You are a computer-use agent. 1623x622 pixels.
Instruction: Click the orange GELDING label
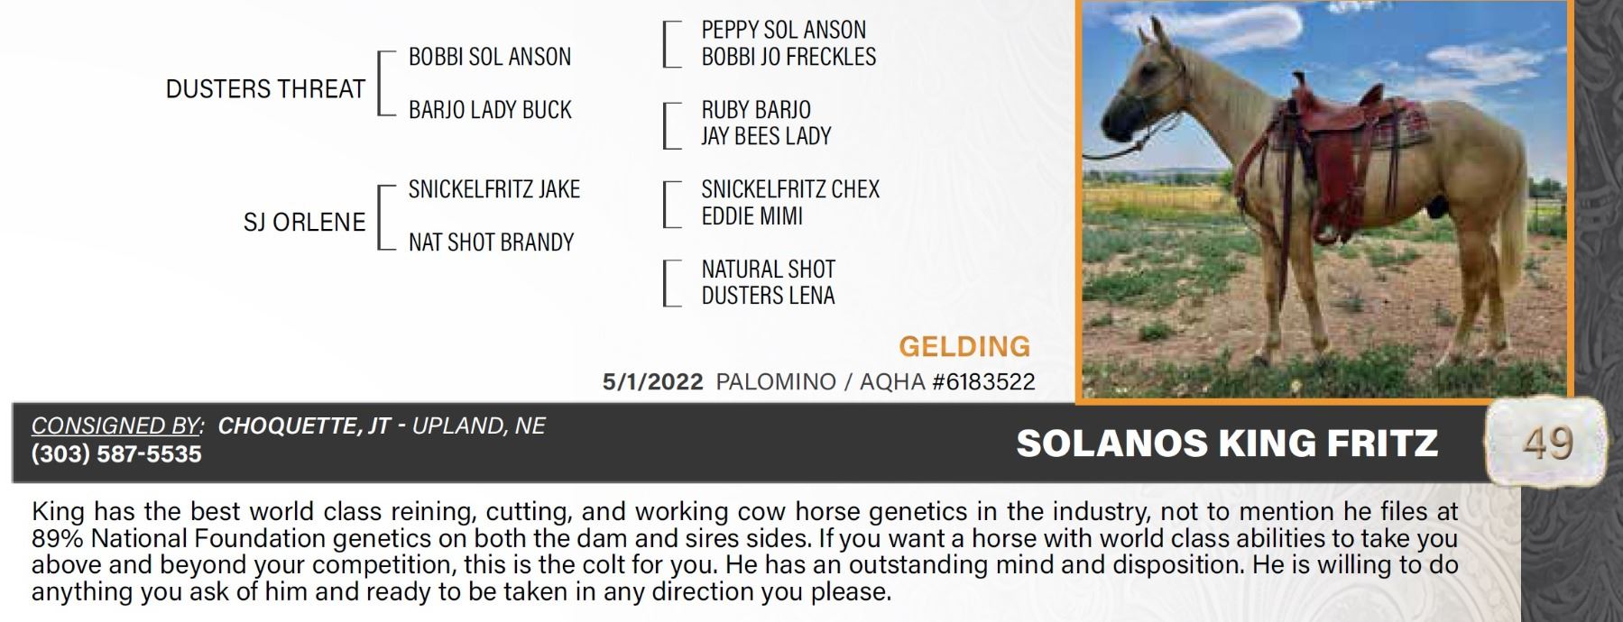pyautogui.click(x=964, y=346)
